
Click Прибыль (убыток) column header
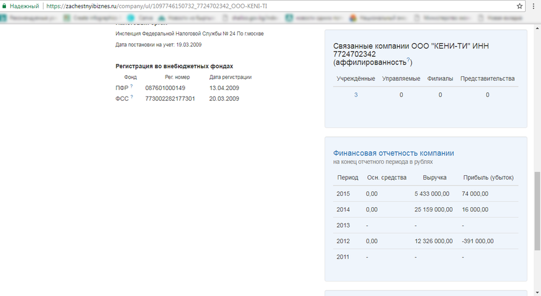[x=488, y=178]
